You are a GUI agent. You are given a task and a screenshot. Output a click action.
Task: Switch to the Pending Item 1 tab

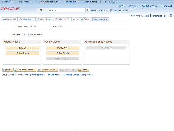pos(27,19)
